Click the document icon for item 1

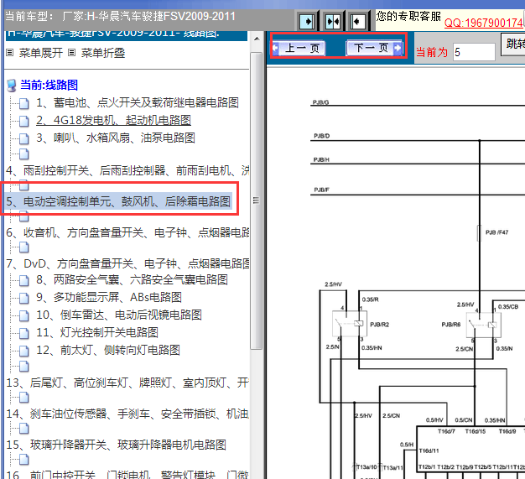[24, 103]
